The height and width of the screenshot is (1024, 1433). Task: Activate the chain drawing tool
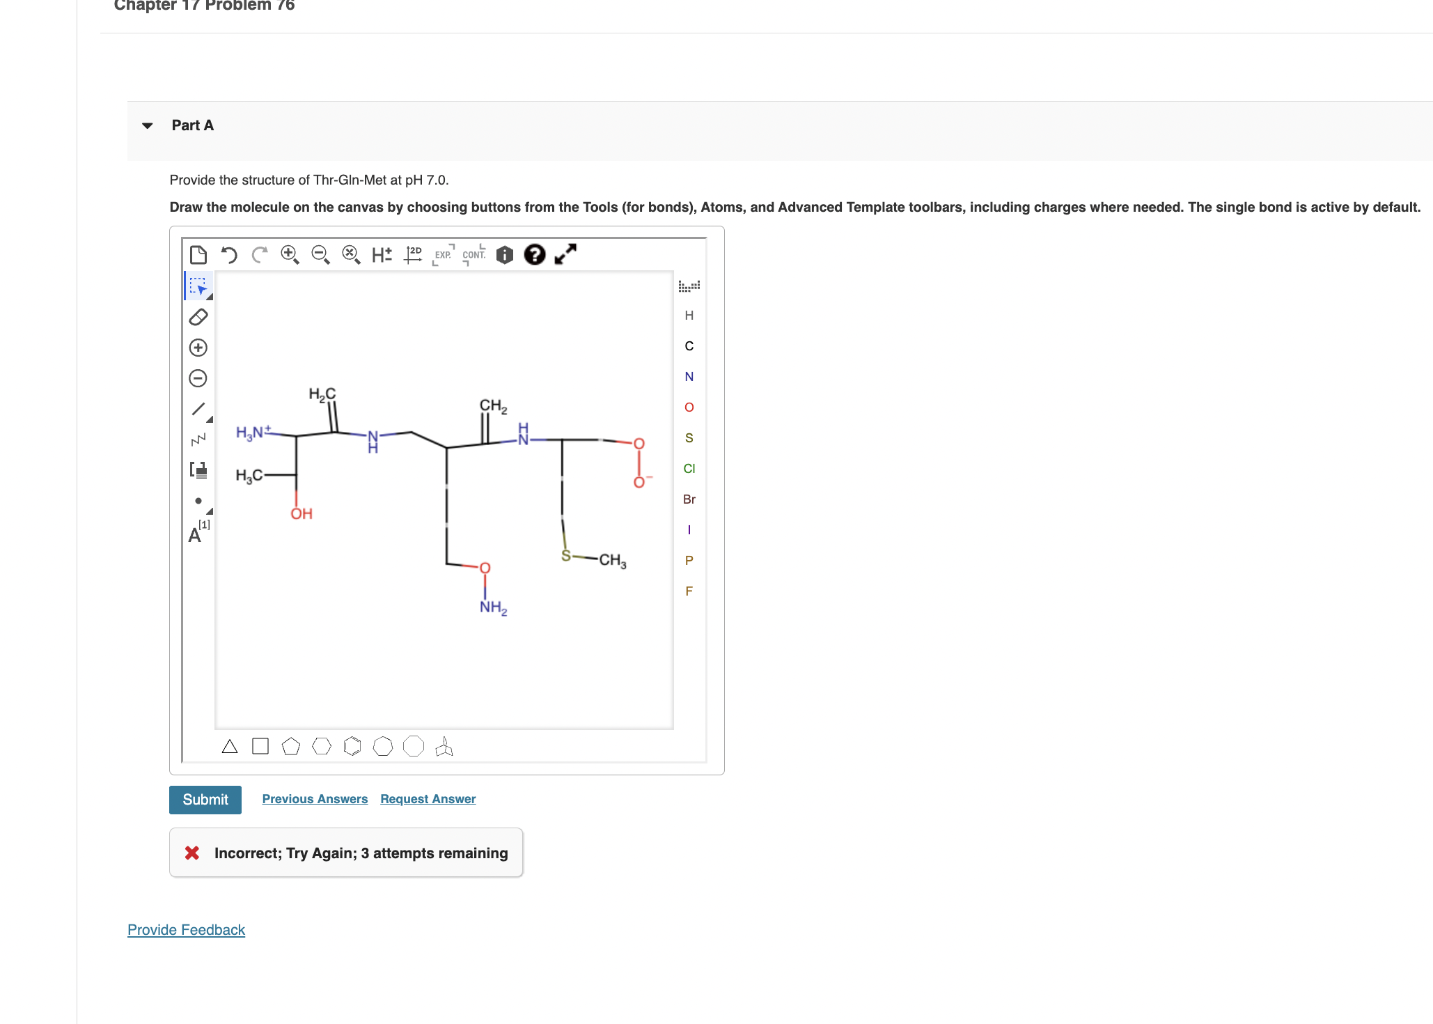(x=198, y=439)
